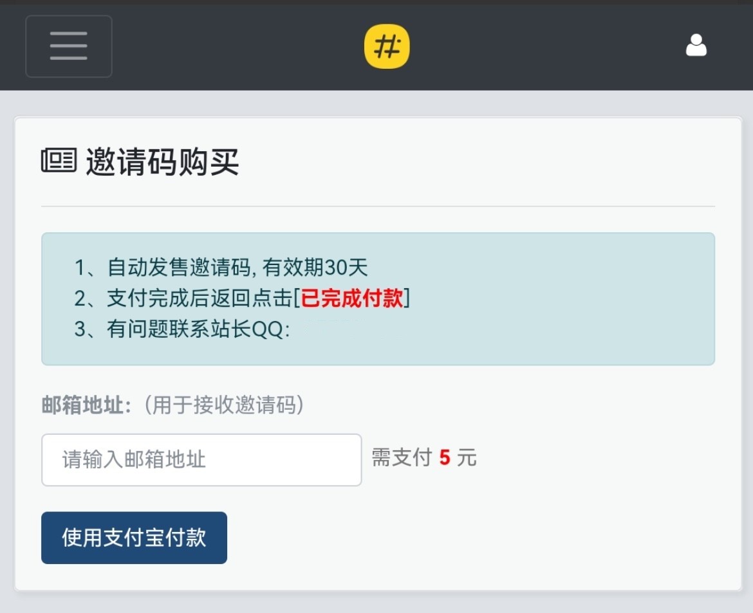Open the hamburger navigation menu
This screenshot has width=753, height=613.
[x=69, y=46]
